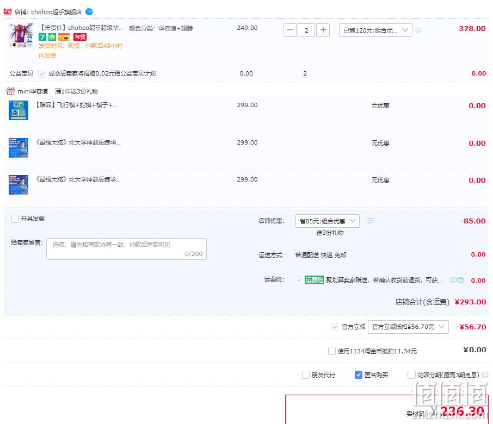Toggle the 运费险 checkbox
This screenshot has height=424, width=493.
coord(299,280)
